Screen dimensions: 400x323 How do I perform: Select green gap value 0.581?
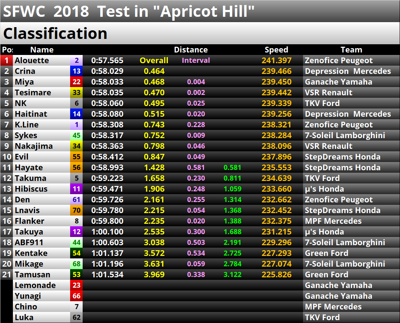click(x=232, y=167)
